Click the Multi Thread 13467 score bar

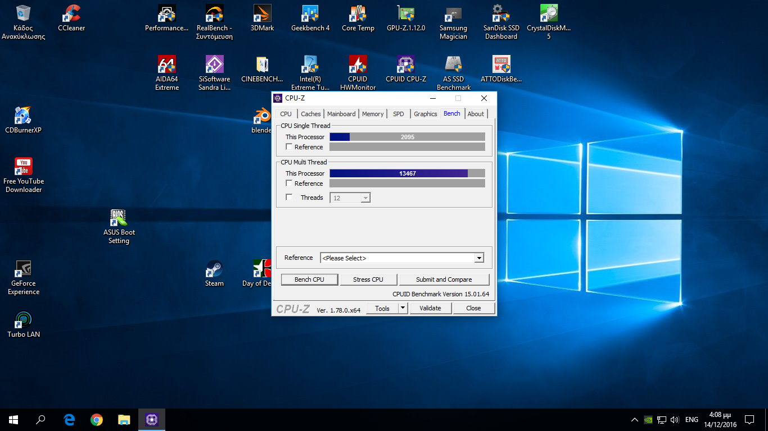coord(407,173)
